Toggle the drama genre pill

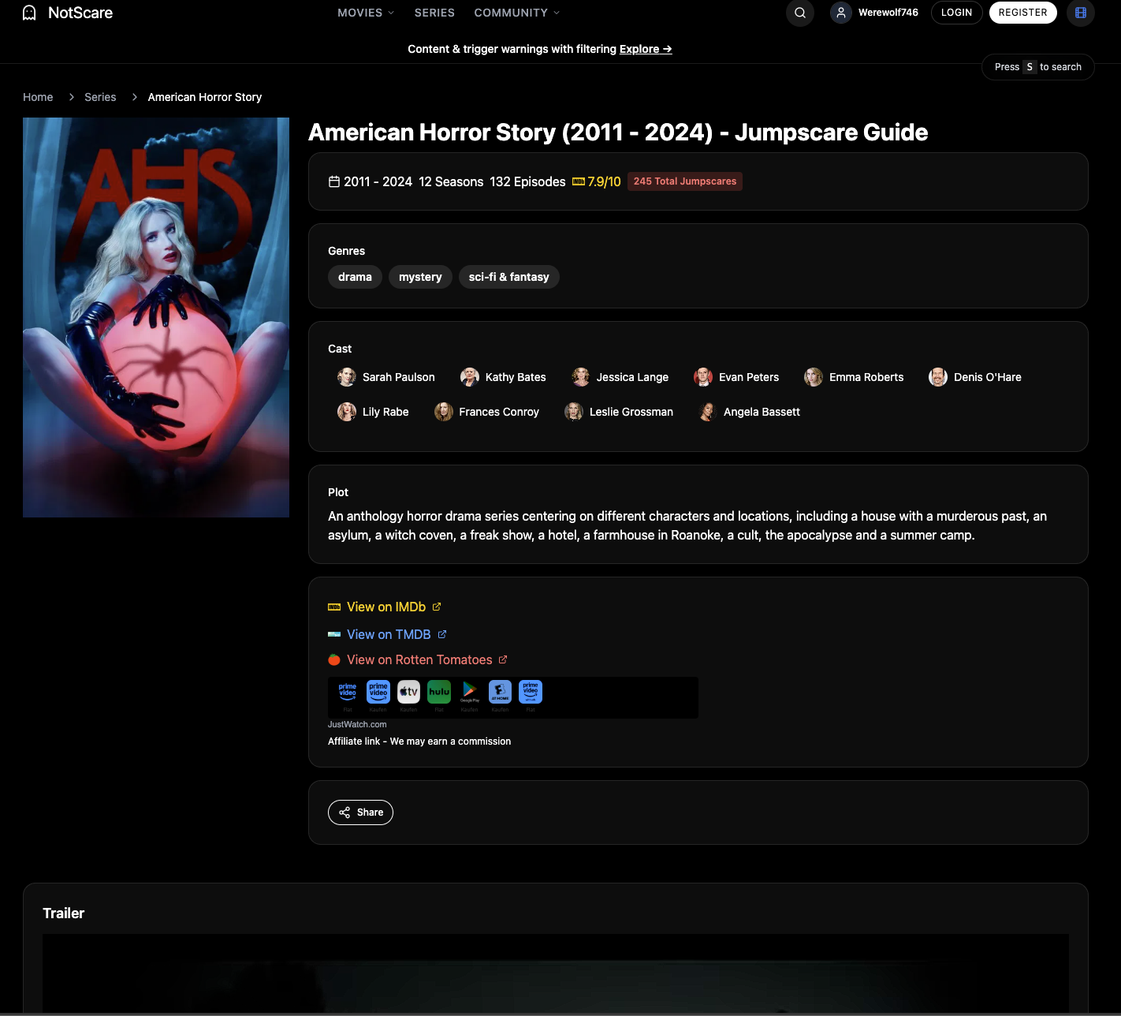click(355, 277)
